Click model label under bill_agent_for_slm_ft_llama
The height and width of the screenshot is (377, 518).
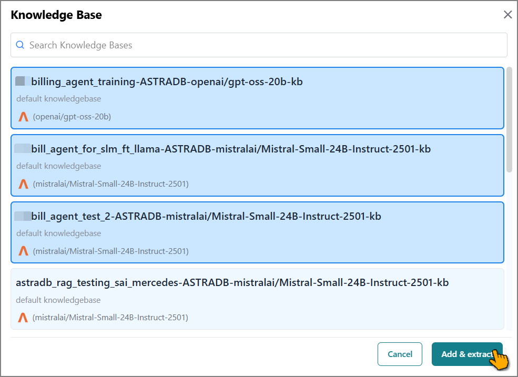pyautogui.click(x=110, y=184)
